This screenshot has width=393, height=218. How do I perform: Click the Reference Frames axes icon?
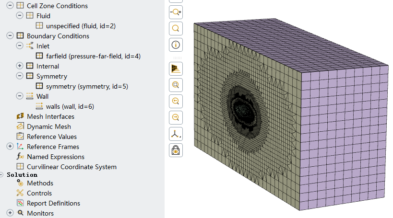coord(20,147)
